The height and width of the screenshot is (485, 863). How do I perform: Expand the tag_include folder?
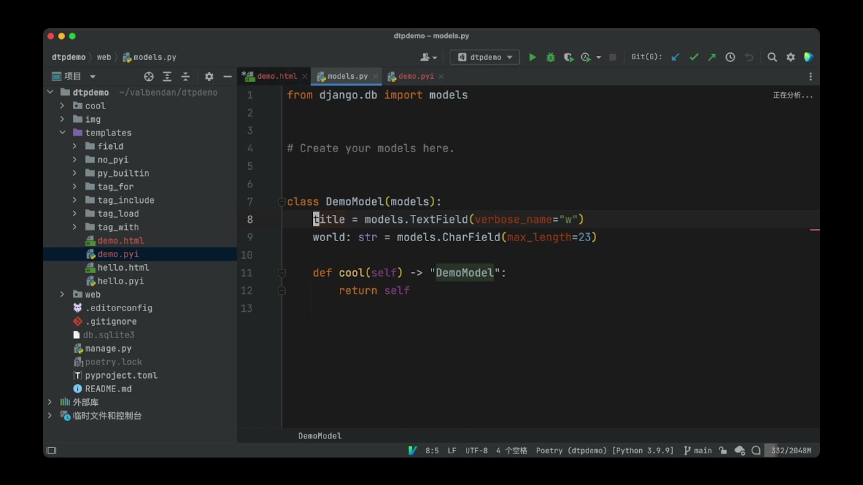coord(75,200)
